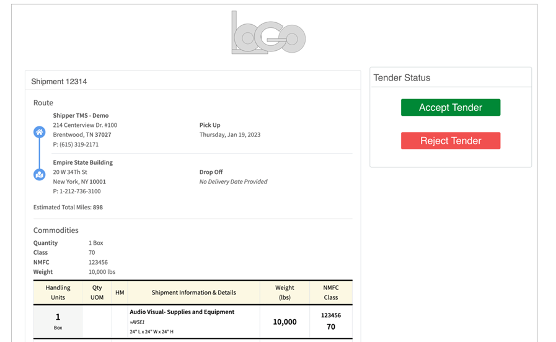Click the Tender Status panel title

click(402, 77)
